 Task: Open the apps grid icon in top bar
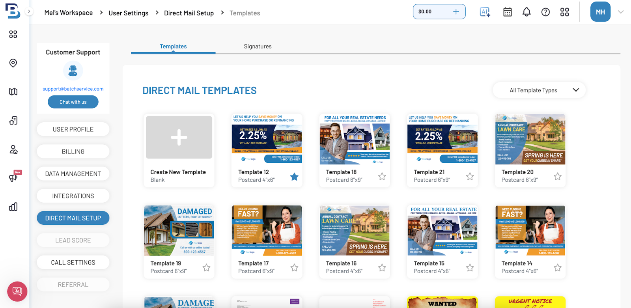565,12
